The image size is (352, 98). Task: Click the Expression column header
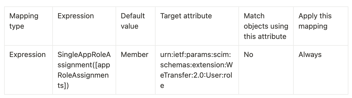coord(76,16)
